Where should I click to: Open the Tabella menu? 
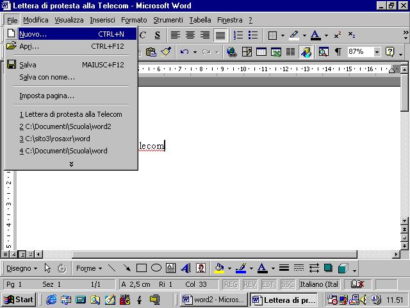[x=200, y=20]
